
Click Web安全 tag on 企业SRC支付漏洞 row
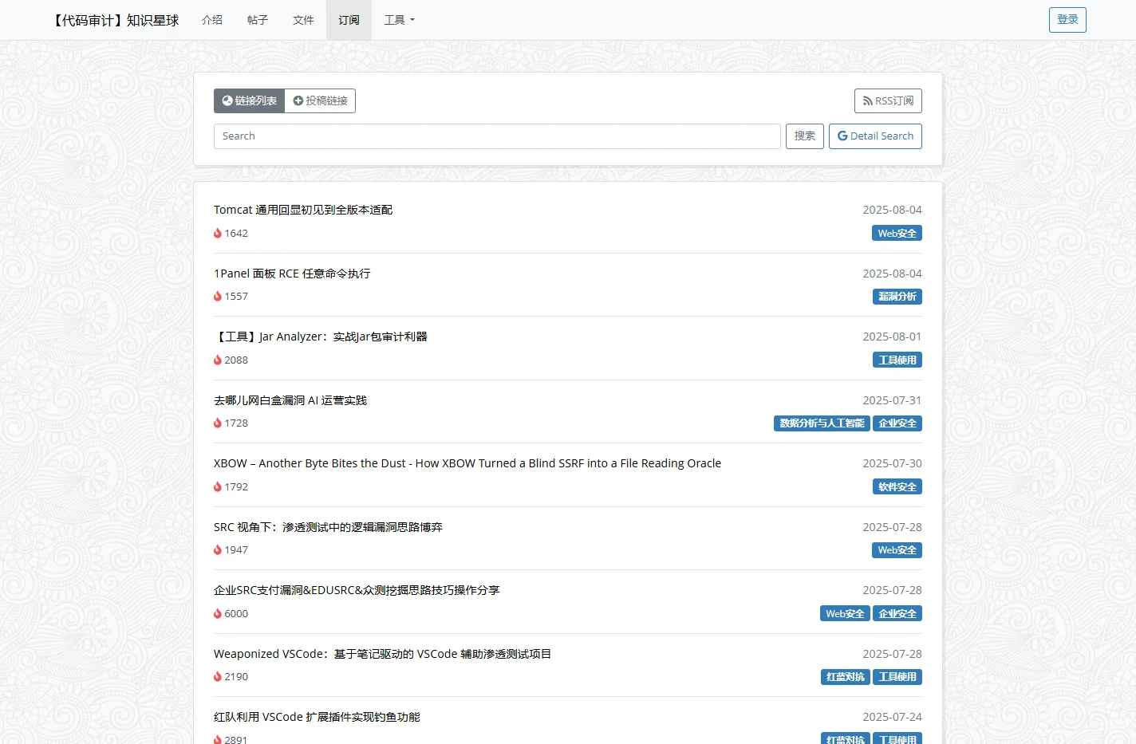(845, 613)
